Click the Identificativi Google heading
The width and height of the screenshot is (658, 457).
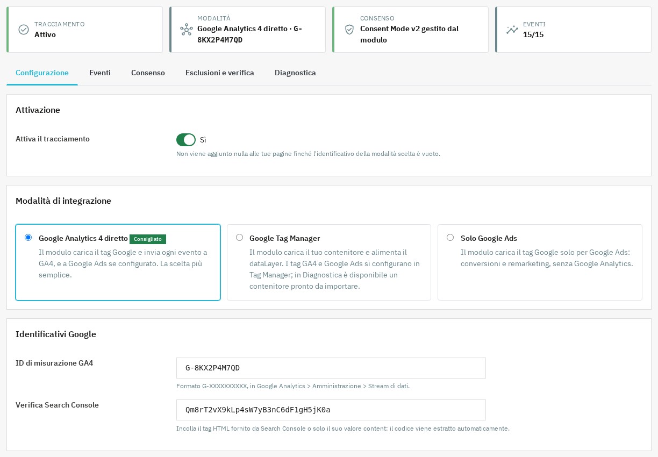point(56,334)
